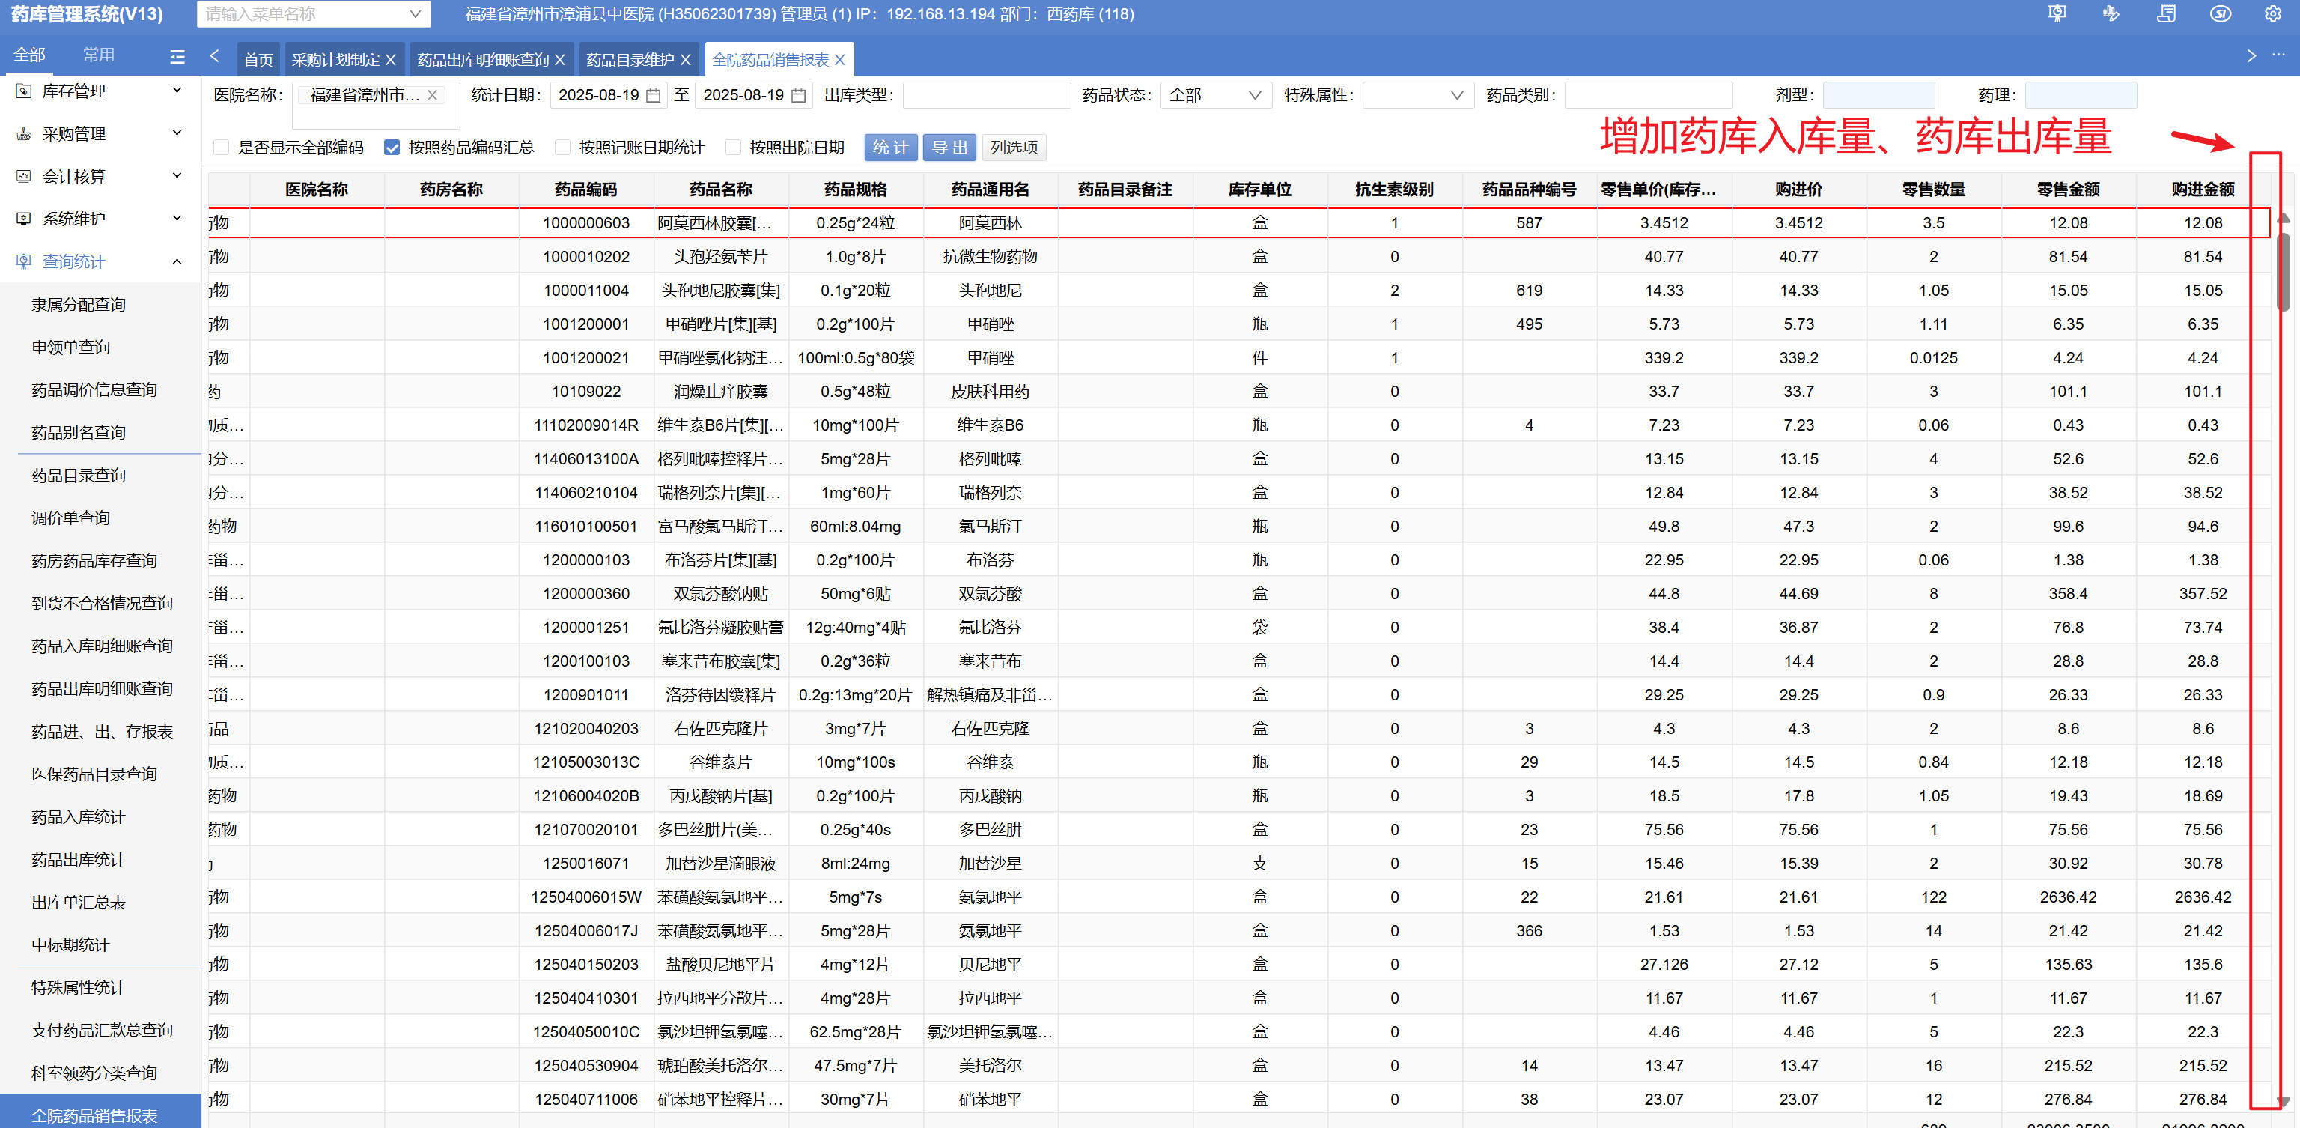Open 药品出库统计 in sidebar
The image size is (2300, 1128).
coord(79,859)
